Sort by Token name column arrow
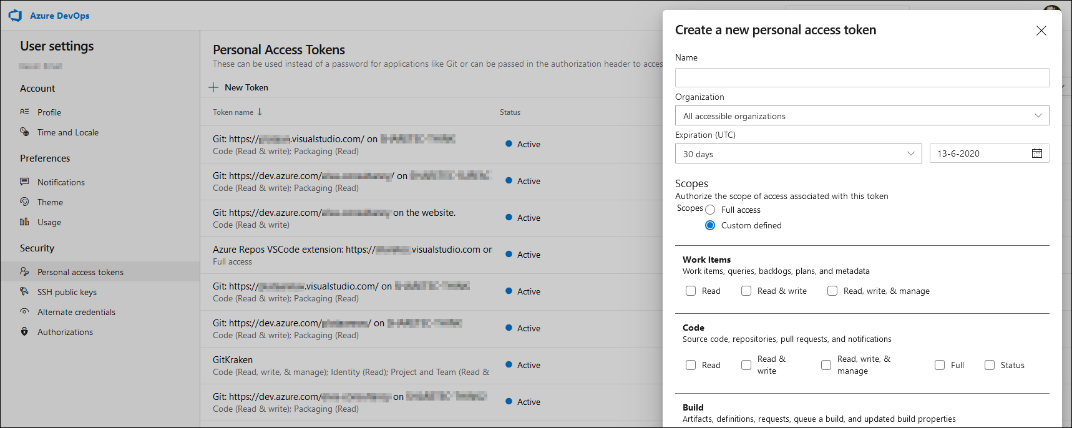Viewport: 1072px width, 428px height. (x=260, y=112)
